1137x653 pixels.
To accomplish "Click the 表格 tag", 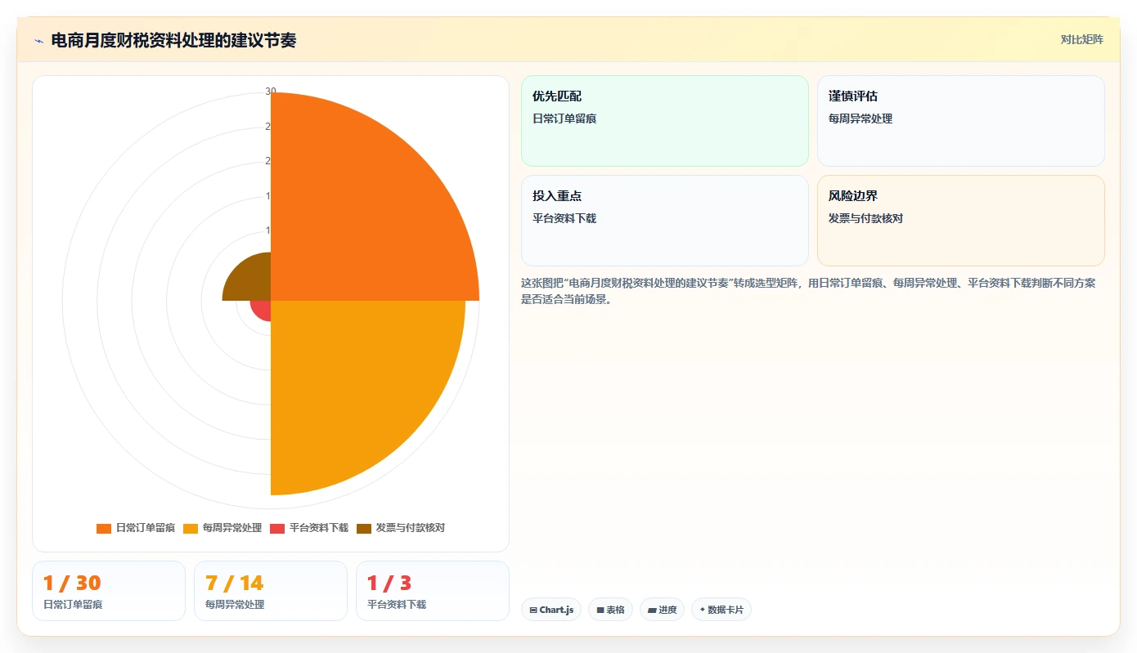I will pos(610,610).
